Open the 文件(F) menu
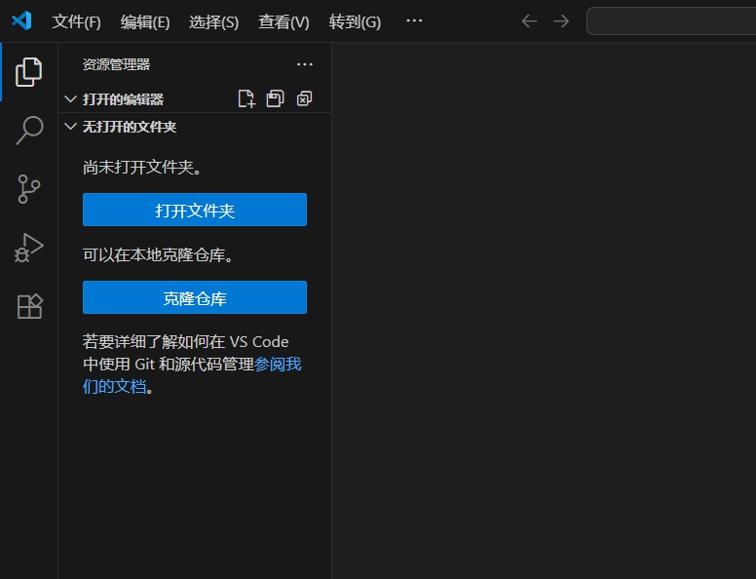The height and width of the screenshot is (579, 756). click(77, 21)
